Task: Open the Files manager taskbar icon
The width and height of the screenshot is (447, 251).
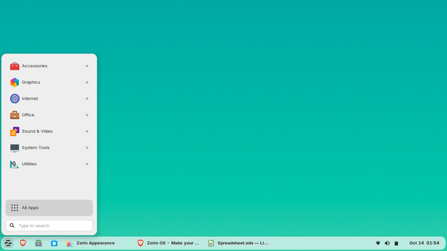Action: pyautogui.click(x=39, y=243)
